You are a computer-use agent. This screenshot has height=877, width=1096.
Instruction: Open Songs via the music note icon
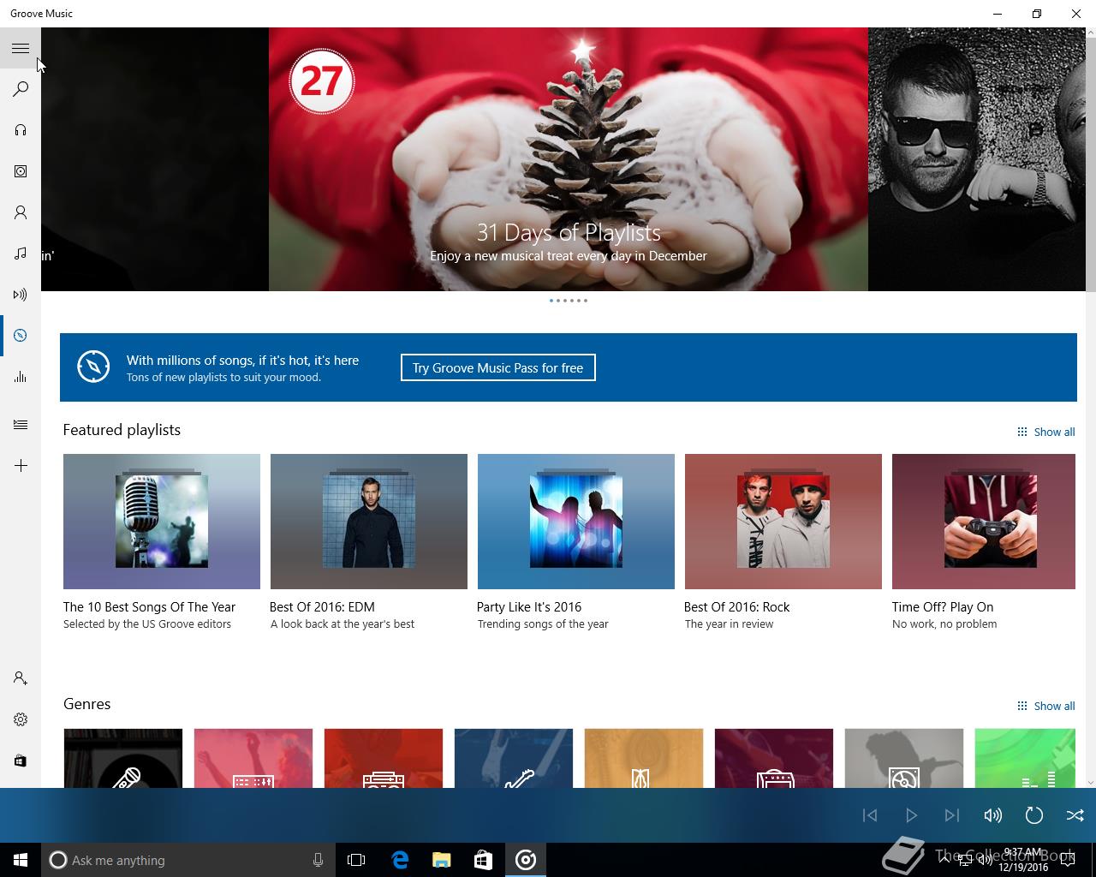(x=21, y=254)
